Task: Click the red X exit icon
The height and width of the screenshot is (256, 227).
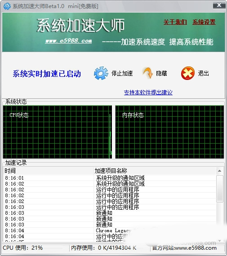Action: pyautogui.click(x=188, y=73)
